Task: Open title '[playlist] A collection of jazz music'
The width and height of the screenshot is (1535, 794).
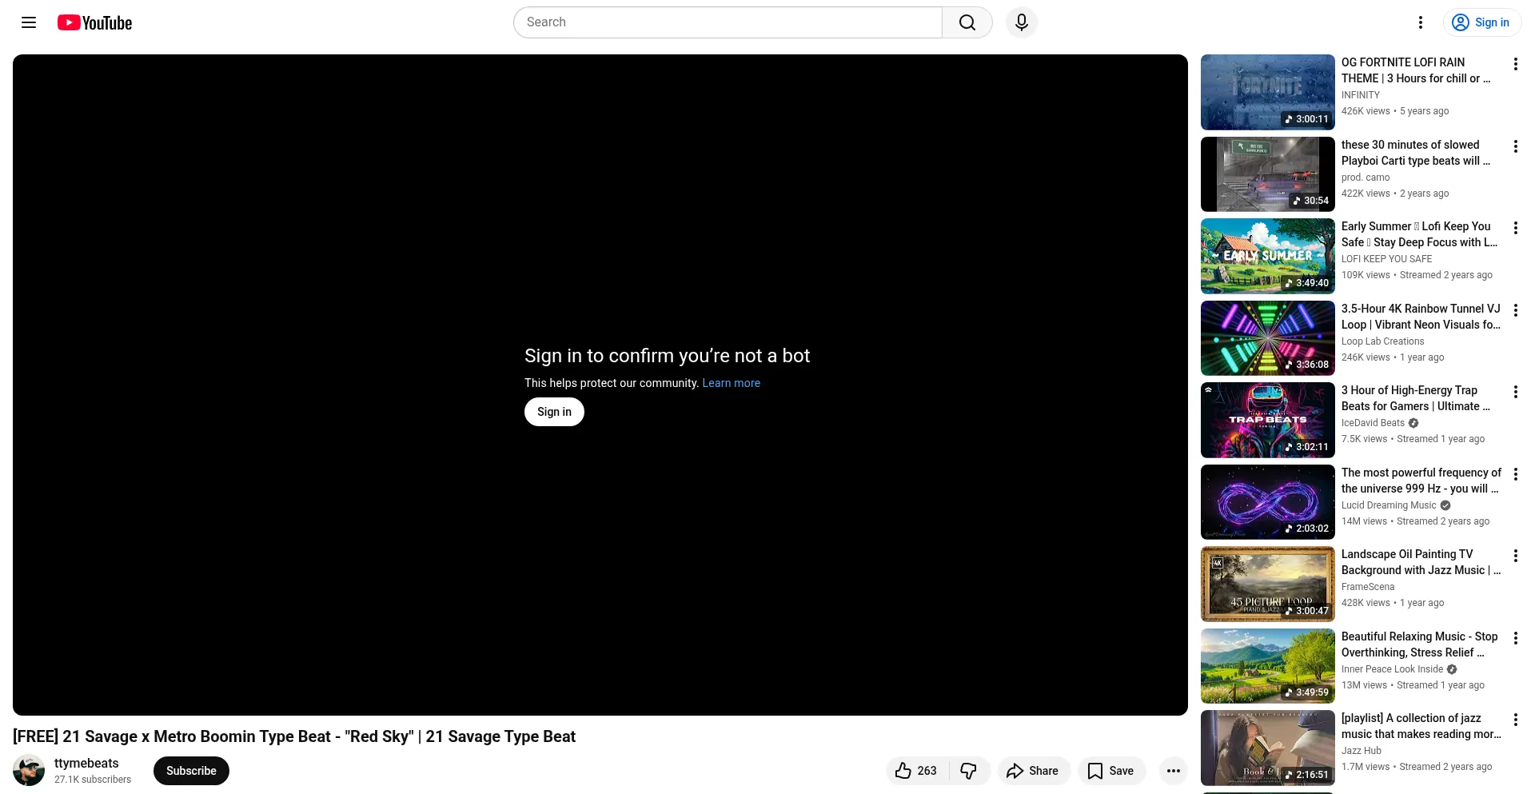Action: pos(1421,726)
